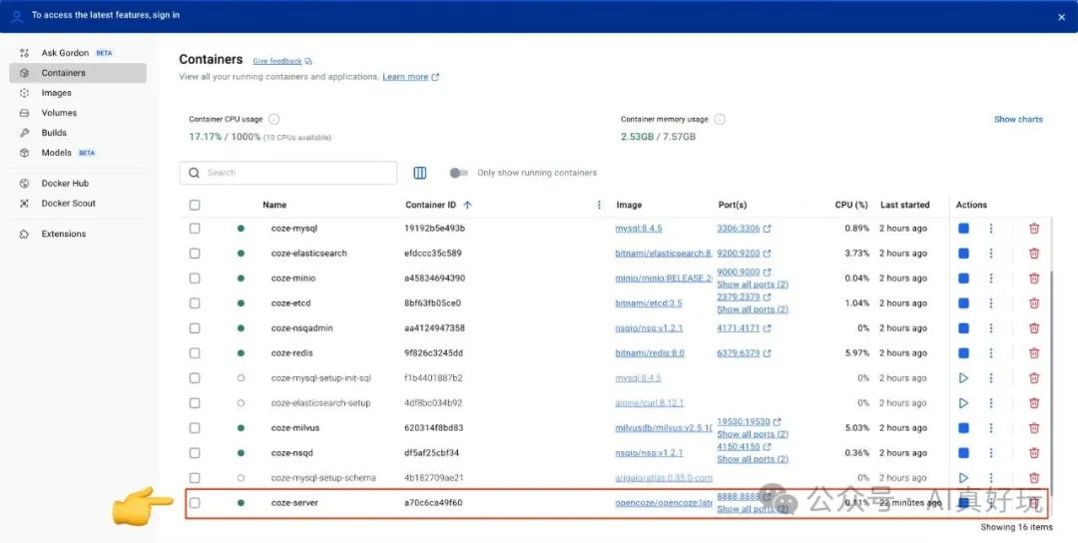The height and width of the screenshot is (543, 1078).
Task: Stop the coze-milvus container
Action: tap(963, 428)
